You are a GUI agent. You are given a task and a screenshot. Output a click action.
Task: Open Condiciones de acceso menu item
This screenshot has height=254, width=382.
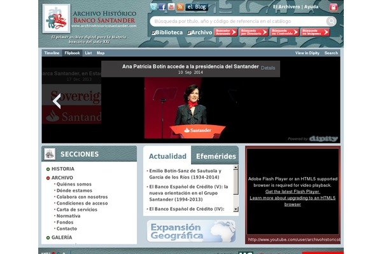(x=82, y=203)
